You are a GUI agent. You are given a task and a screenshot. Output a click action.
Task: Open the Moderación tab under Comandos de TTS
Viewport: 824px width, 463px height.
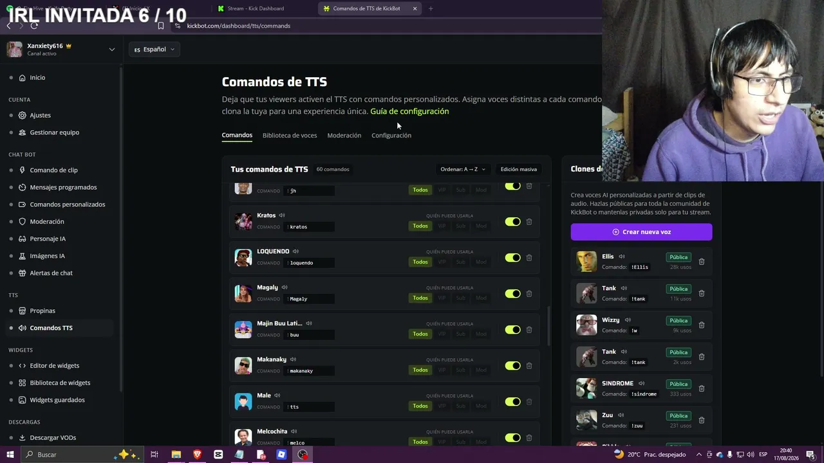pyautogui.click(x=344, y=136)
